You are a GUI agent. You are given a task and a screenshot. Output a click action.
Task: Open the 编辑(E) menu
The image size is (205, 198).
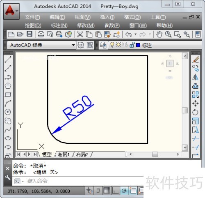click(x=57, y=17)
